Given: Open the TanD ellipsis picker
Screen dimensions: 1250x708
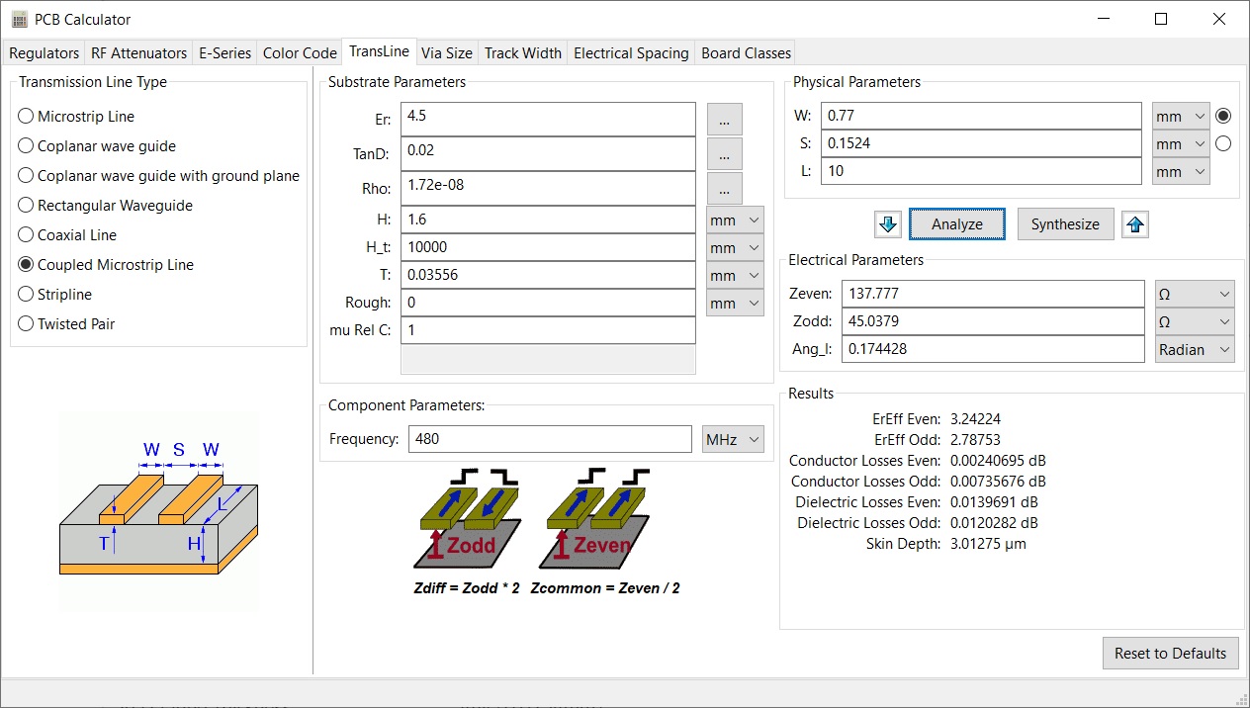Looking at the screenshot, I should [x=724, y=153].
